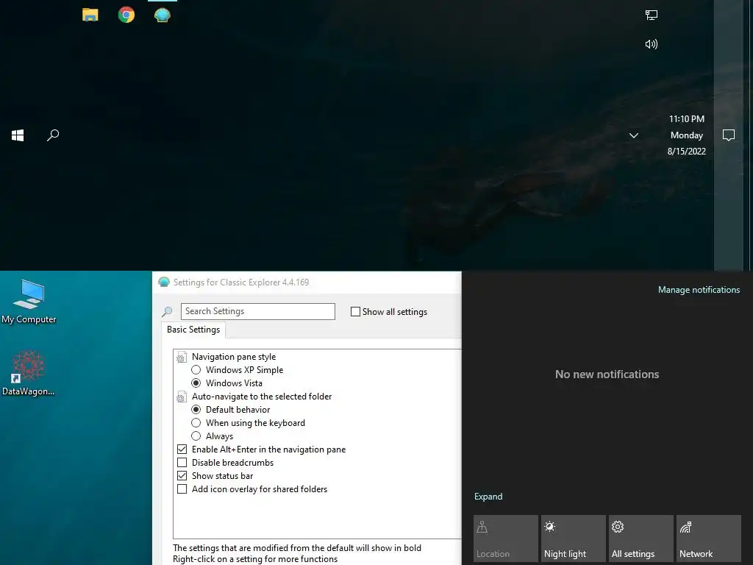Image resolution: width=753 pixels, height=565 pixels.
Task: Click Expand in the Action Center
Action: pyautogui.click(x=488, y=497)
